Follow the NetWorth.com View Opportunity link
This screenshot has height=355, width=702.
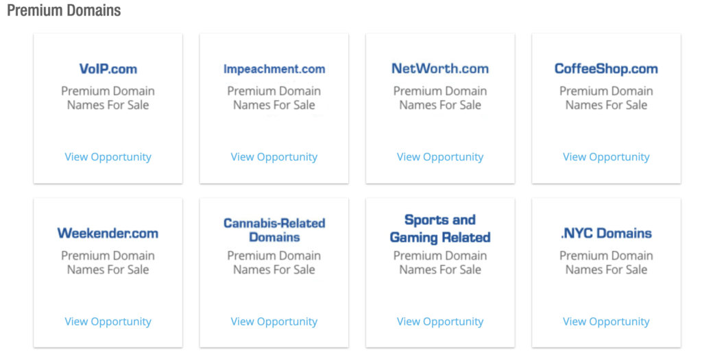point(440,157)
